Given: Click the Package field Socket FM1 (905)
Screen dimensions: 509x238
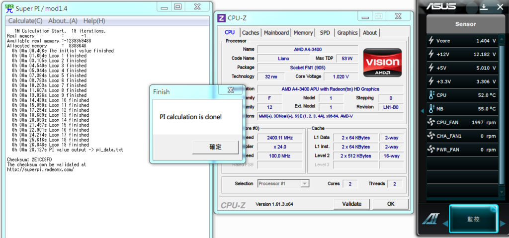Looking at the screenshot, I should [308, 68].
